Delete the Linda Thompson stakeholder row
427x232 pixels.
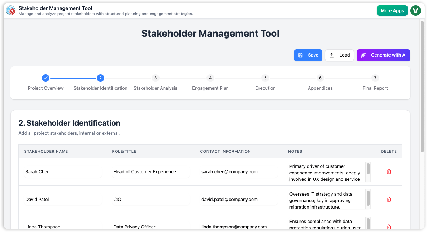click(389, 227)
